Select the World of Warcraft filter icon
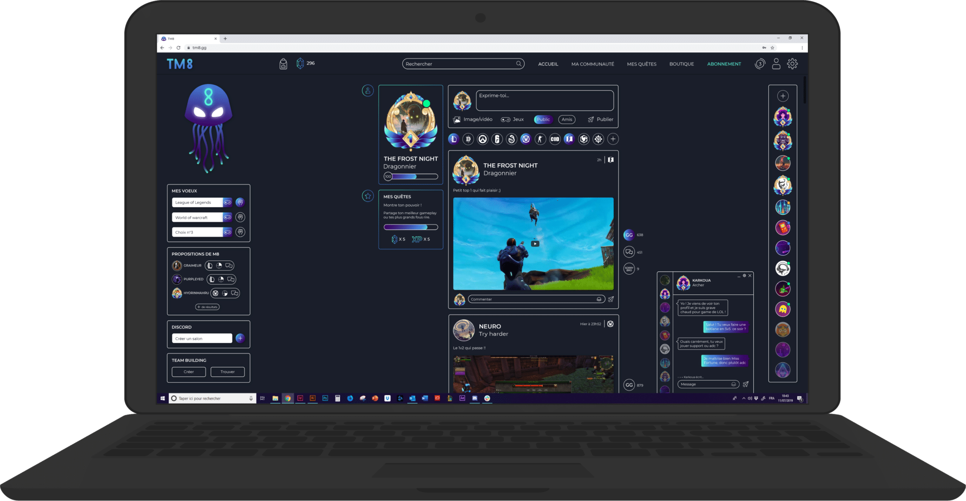Screen dimensions: 966x501 click(x=526, y=139)
